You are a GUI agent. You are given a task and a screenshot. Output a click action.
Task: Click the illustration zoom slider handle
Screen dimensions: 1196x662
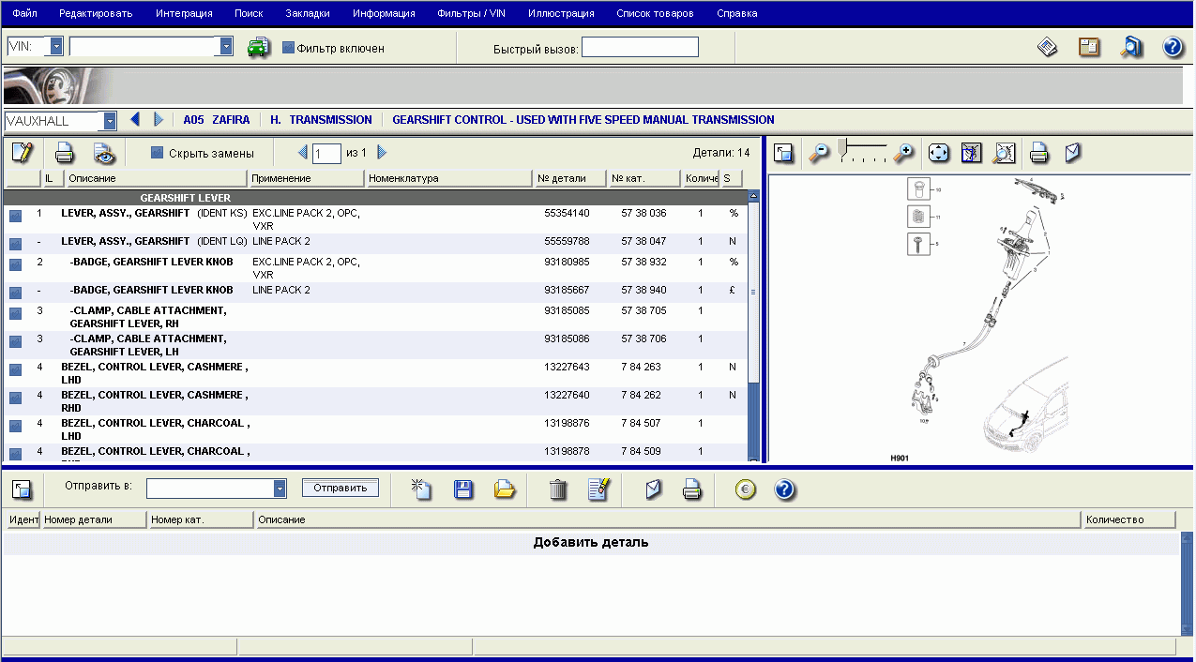click(x=843, y=146)
